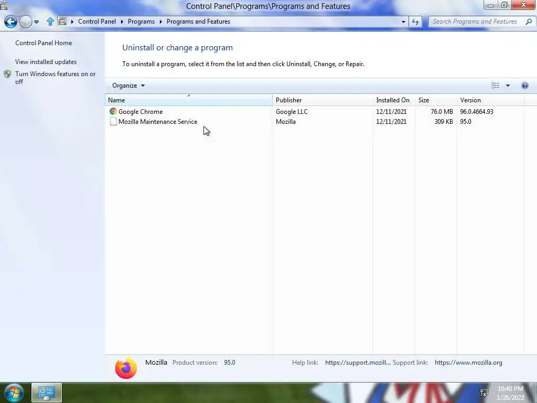Click the blank icon of Mozilla Maintenance Service

(113, 122)
